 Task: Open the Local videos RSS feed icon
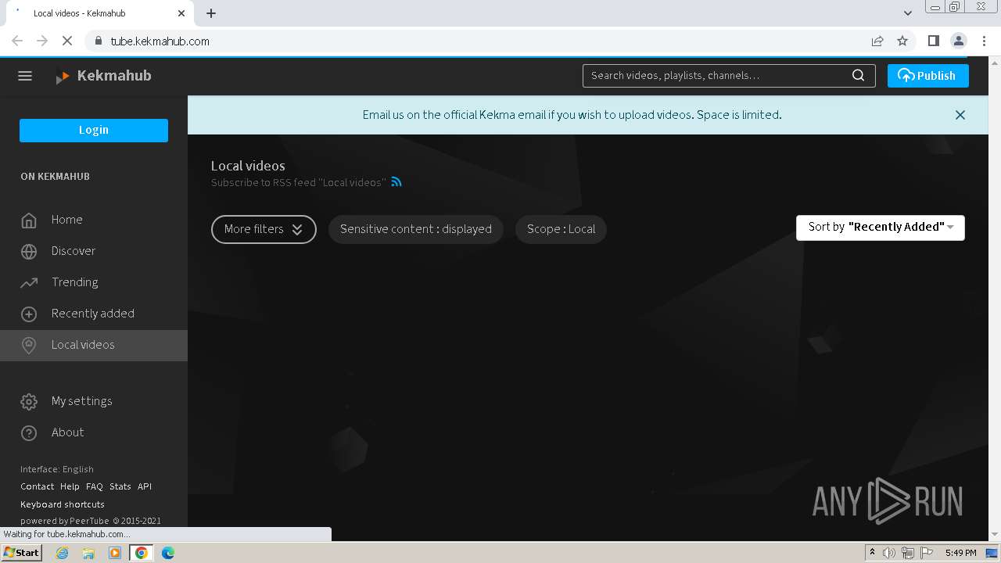tap(396, 182)
